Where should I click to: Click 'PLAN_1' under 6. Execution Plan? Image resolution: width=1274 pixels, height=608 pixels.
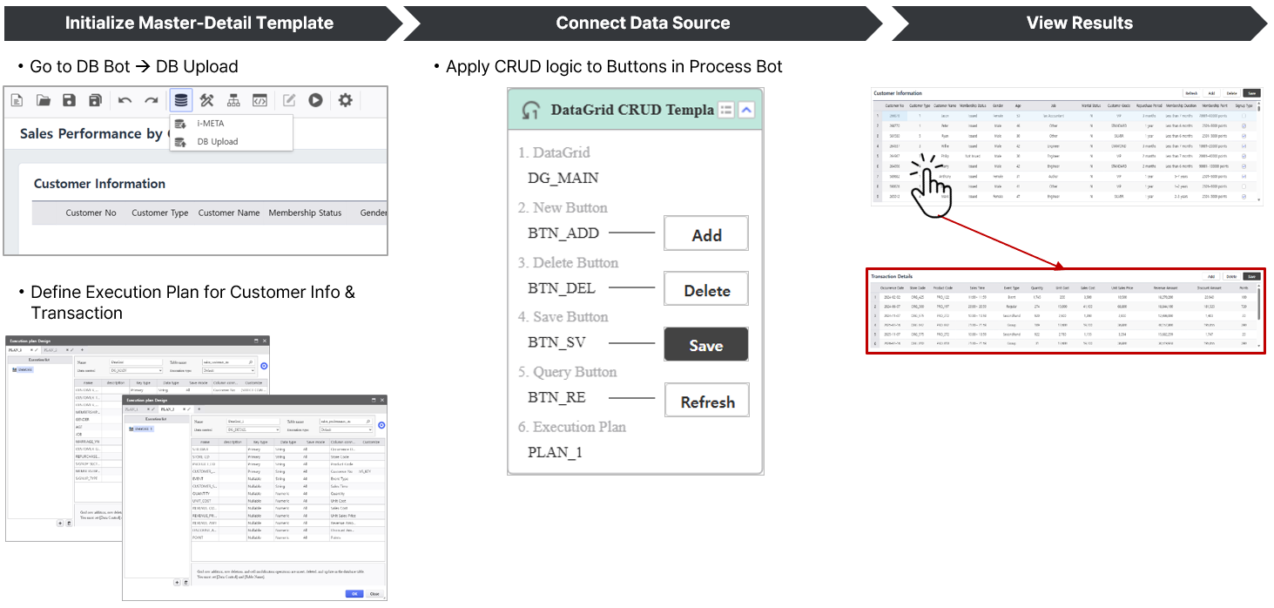[x=555, y=452]
